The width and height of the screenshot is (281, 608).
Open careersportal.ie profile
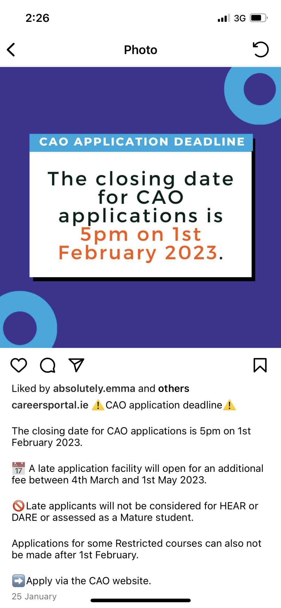(x=50, y=405)
